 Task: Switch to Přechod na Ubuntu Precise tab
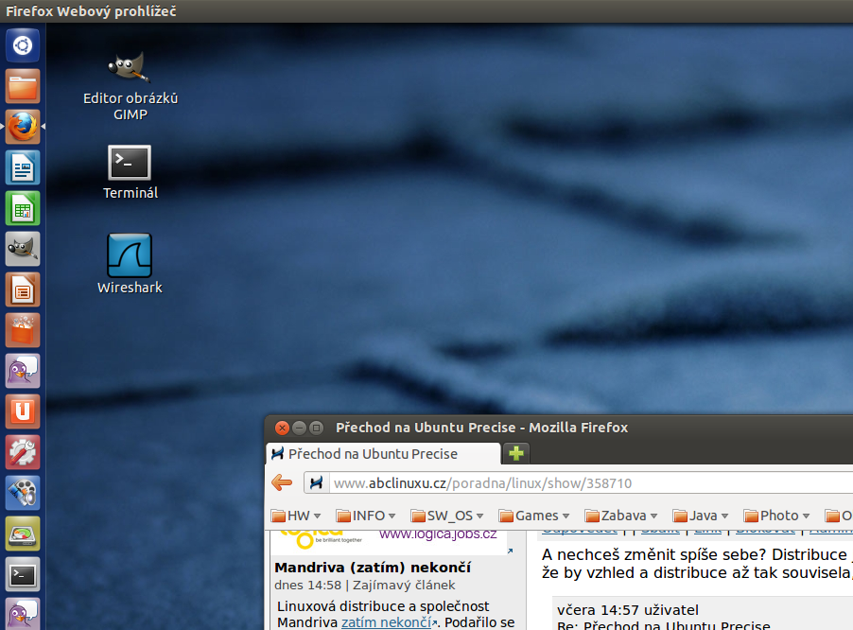tap(383, 454)
